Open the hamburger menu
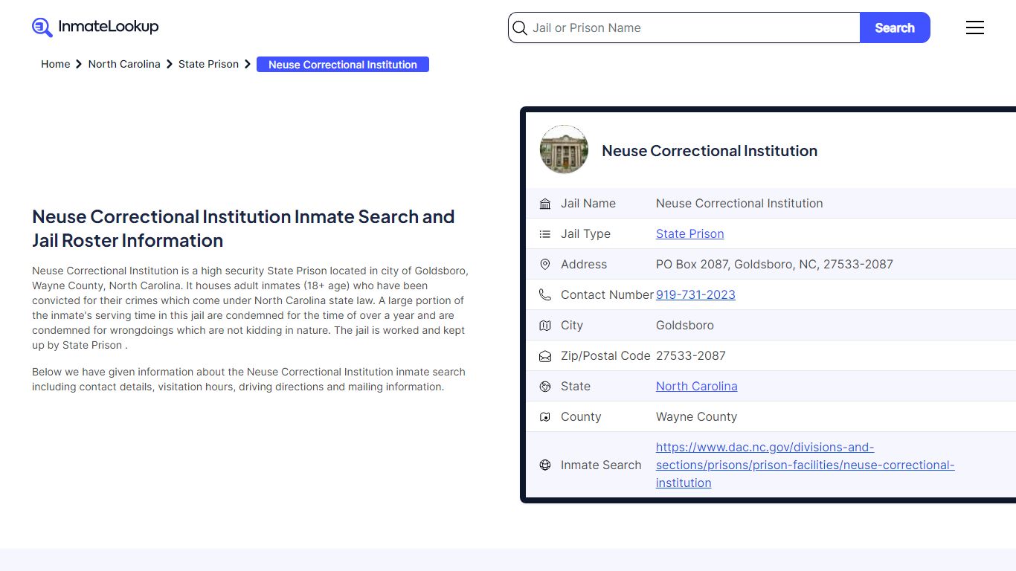Image resolution: width=1016 pixels, height=571 pixels. (975, 28)
